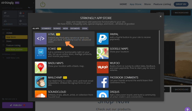The image size is (192, 111).
Task: Click App Store in site navigation
Action: [135, 4]
